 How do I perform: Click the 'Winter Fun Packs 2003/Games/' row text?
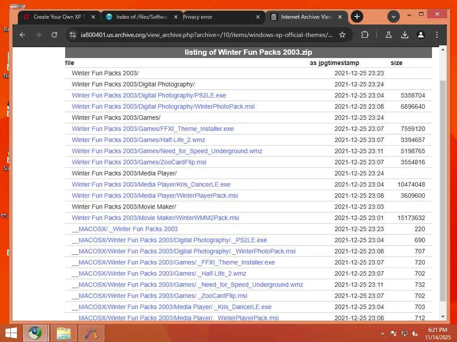116,118
